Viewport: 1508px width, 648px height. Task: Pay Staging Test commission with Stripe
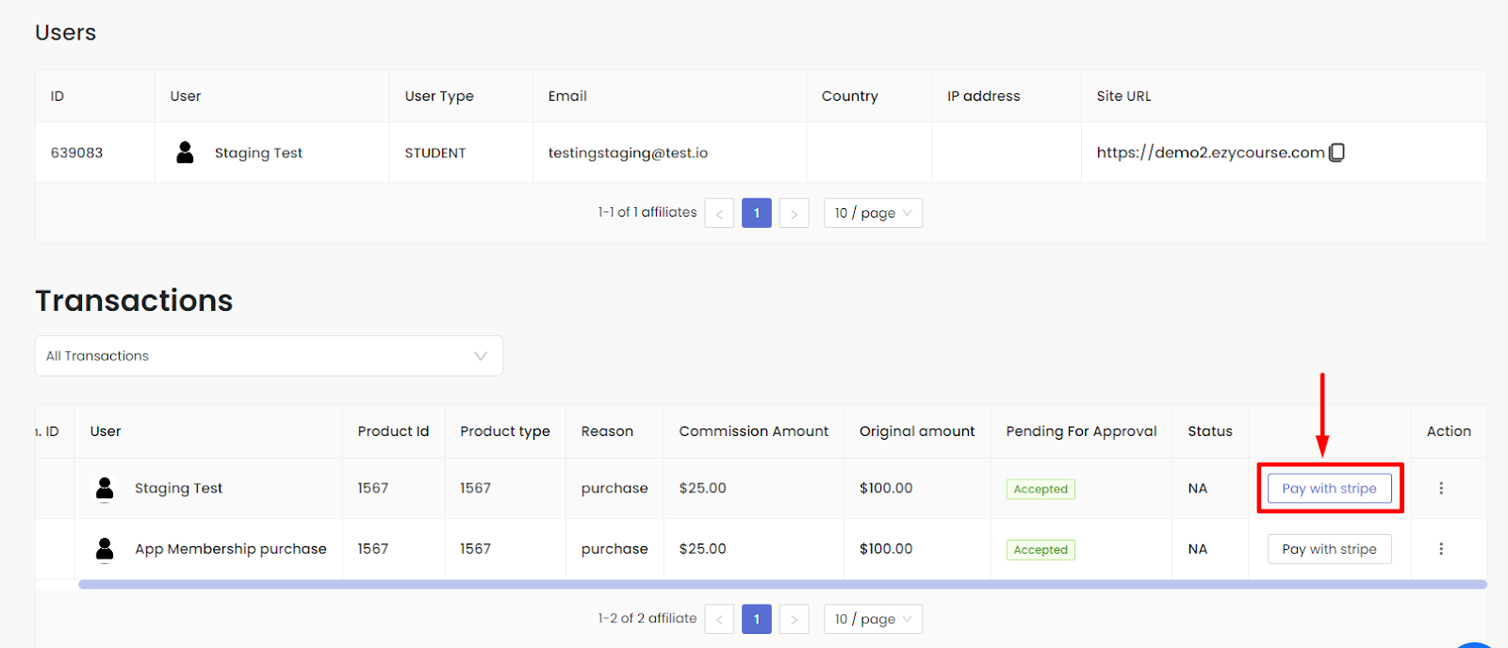[1329, 488]
